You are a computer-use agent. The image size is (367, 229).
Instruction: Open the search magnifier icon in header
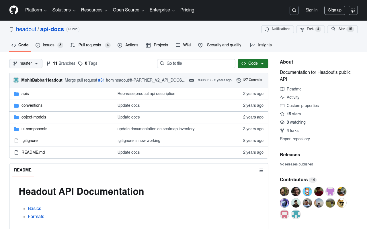(294, 10)
